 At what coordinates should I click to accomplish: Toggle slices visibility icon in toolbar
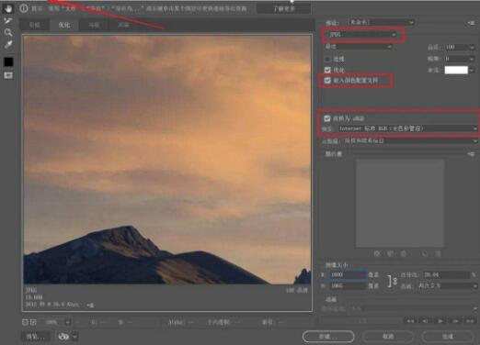pos(8,75)
